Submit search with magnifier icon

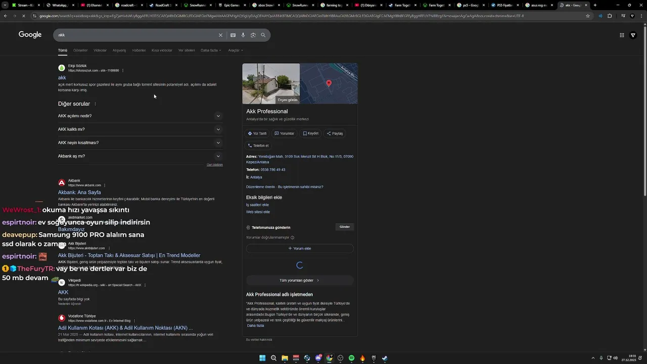[263, 35]
